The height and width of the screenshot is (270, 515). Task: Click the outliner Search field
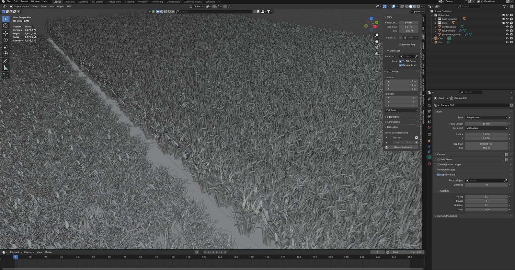470,7
